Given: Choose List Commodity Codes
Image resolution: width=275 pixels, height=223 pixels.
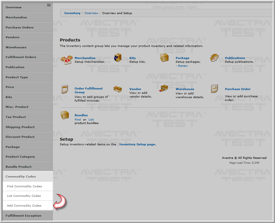Looking at the screenshot, I should [28, 196].
